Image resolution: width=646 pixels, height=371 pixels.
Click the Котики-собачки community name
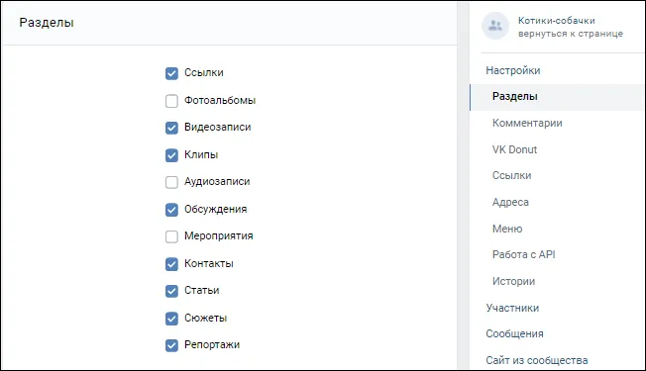[x=556, y=21]
